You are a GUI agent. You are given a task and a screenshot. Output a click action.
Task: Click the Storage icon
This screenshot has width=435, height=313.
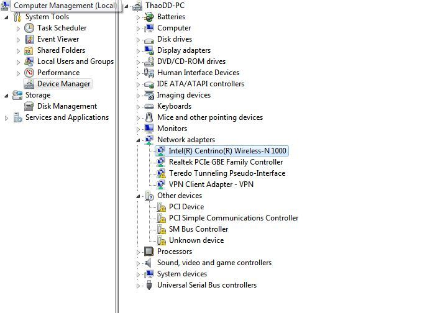[x=17, y=95]
